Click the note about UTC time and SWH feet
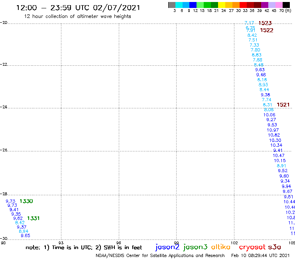Viewport: 295px width, 259px height. 84,247
